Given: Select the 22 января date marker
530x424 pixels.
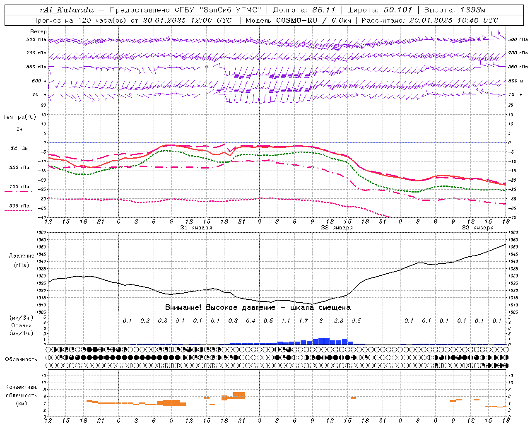Looking at the screenshot, I should click(x=337, y=228).
